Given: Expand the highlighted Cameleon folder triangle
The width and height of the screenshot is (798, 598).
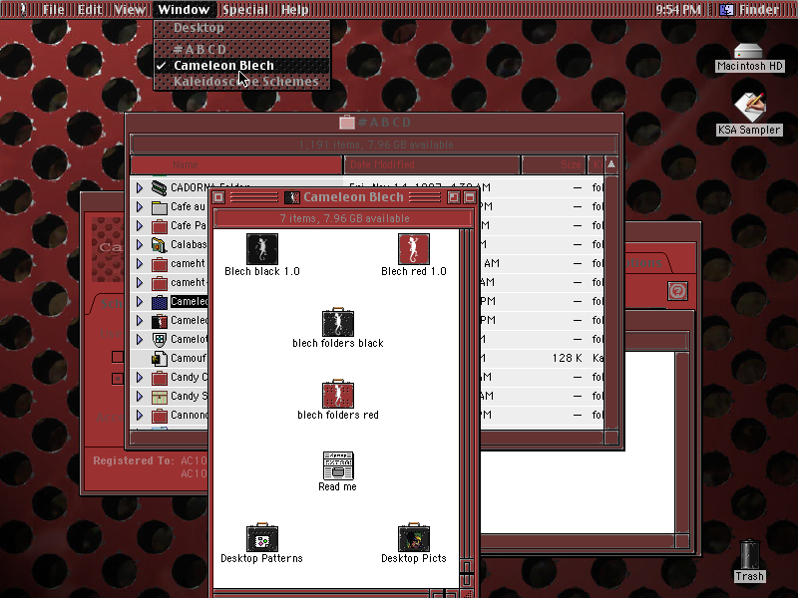Looking at the screenshot, I should pos(140,302).
